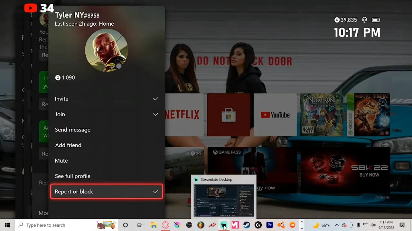Choose Add friend from the profile menu
This screenshot has height=231, width=412.
[68, 145]
